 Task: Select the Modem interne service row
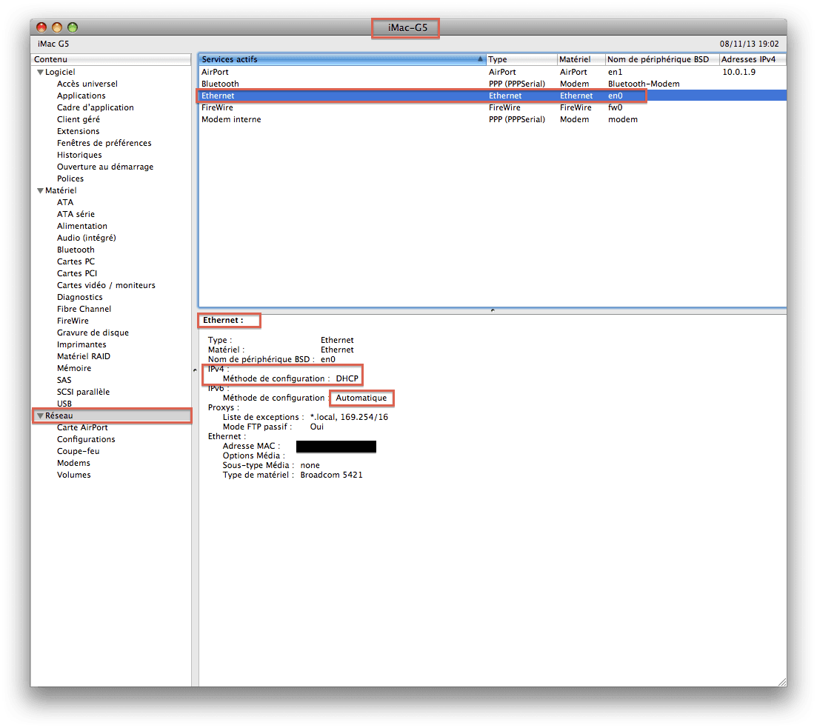(493, 120)
